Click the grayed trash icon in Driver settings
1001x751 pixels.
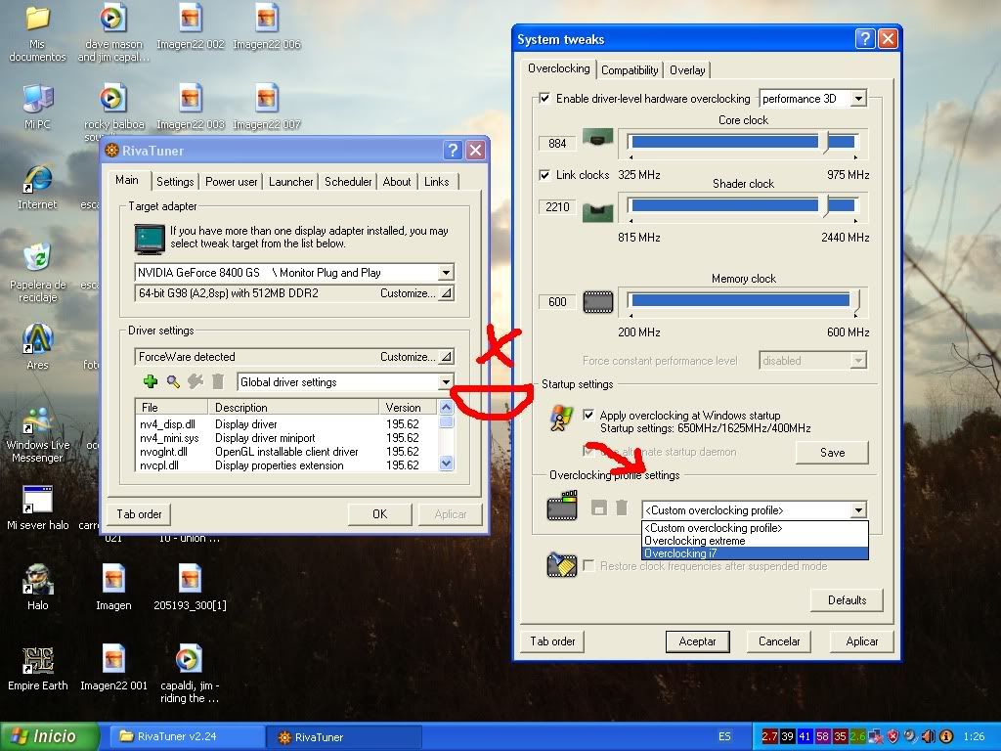pyautogui.click(x=218, y=382)
